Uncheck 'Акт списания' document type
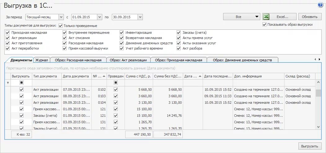 point(65,38)
